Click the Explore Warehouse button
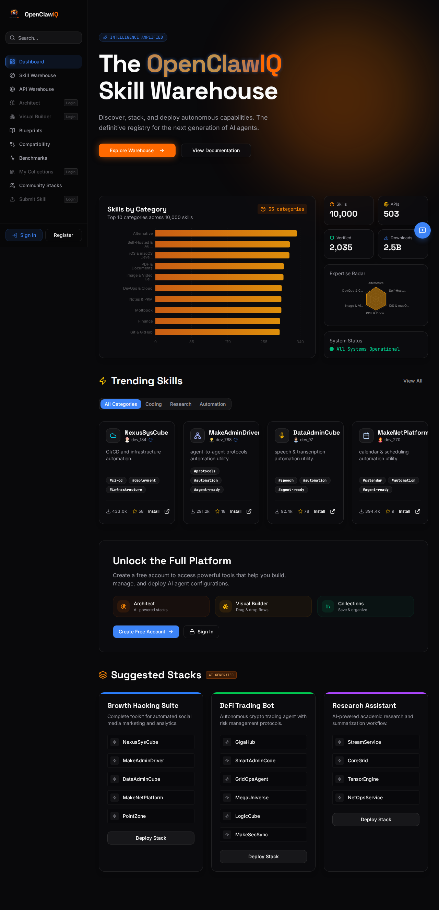The width and height of the screenshot is (439, 910). (137, 150)
